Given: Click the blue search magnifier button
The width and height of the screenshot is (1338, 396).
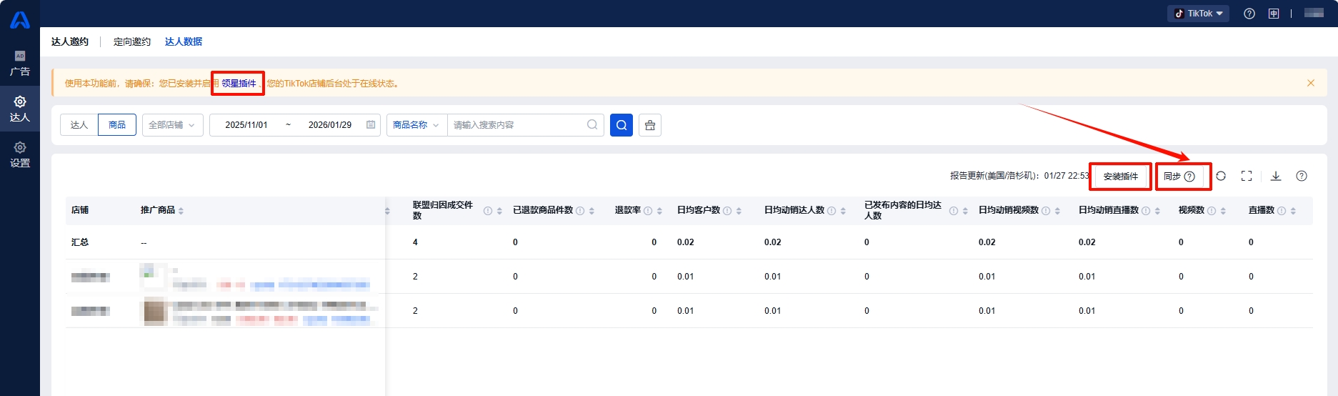Looking at the screenshot, I should tap(621, 125).
